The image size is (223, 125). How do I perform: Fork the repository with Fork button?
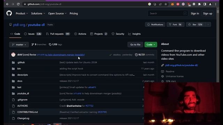coord(175,25)
